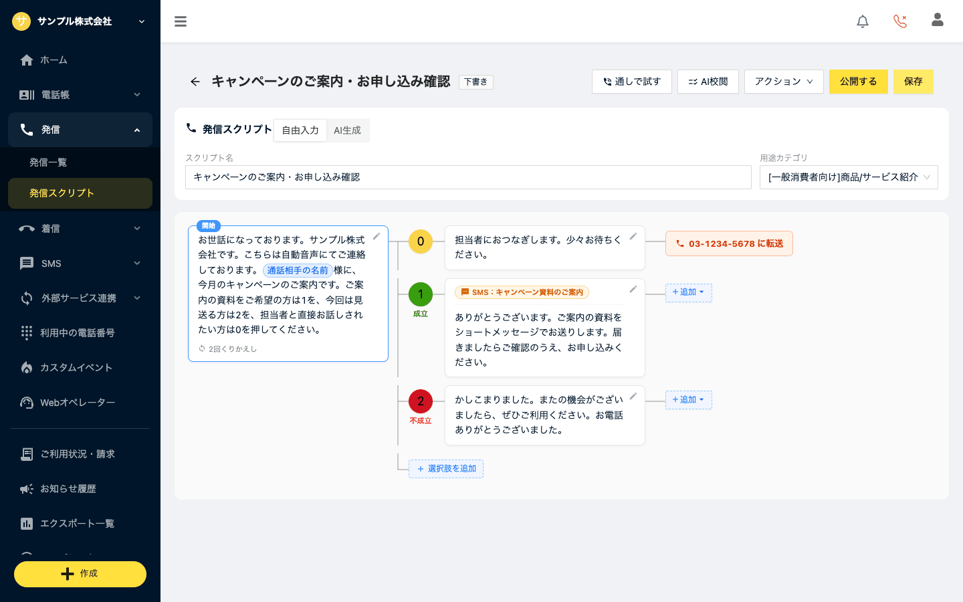This screenshot has width=963, height=602.
Task: Click the 作成 create button
Action: point(80,574)
